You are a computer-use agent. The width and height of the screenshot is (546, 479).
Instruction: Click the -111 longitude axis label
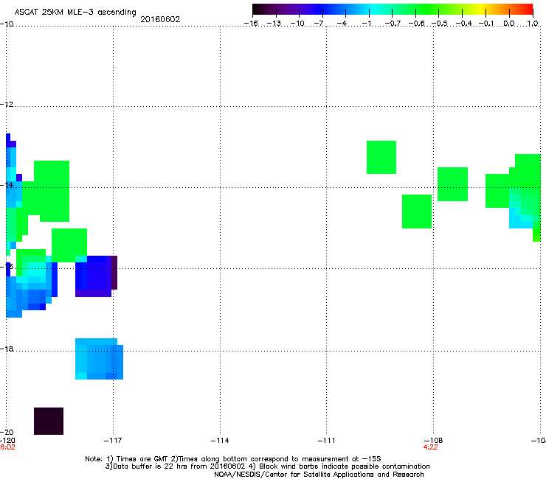pyautogui.click(x=326, y=441)
